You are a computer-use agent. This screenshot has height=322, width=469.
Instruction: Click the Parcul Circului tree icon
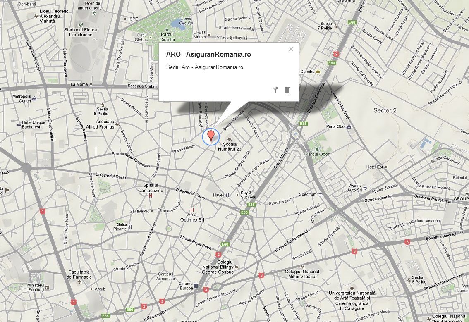(167, 30)
